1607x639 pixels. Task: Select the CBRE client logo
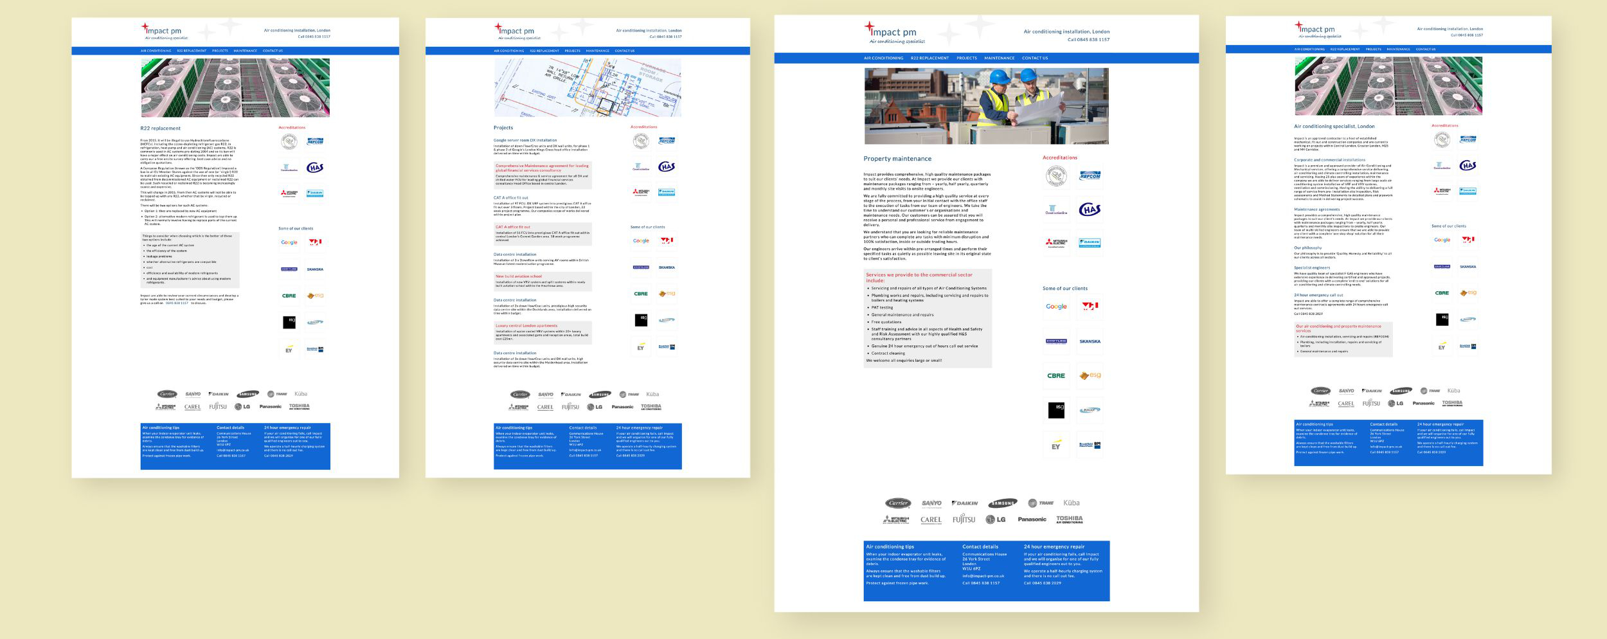coord(1055,374)
